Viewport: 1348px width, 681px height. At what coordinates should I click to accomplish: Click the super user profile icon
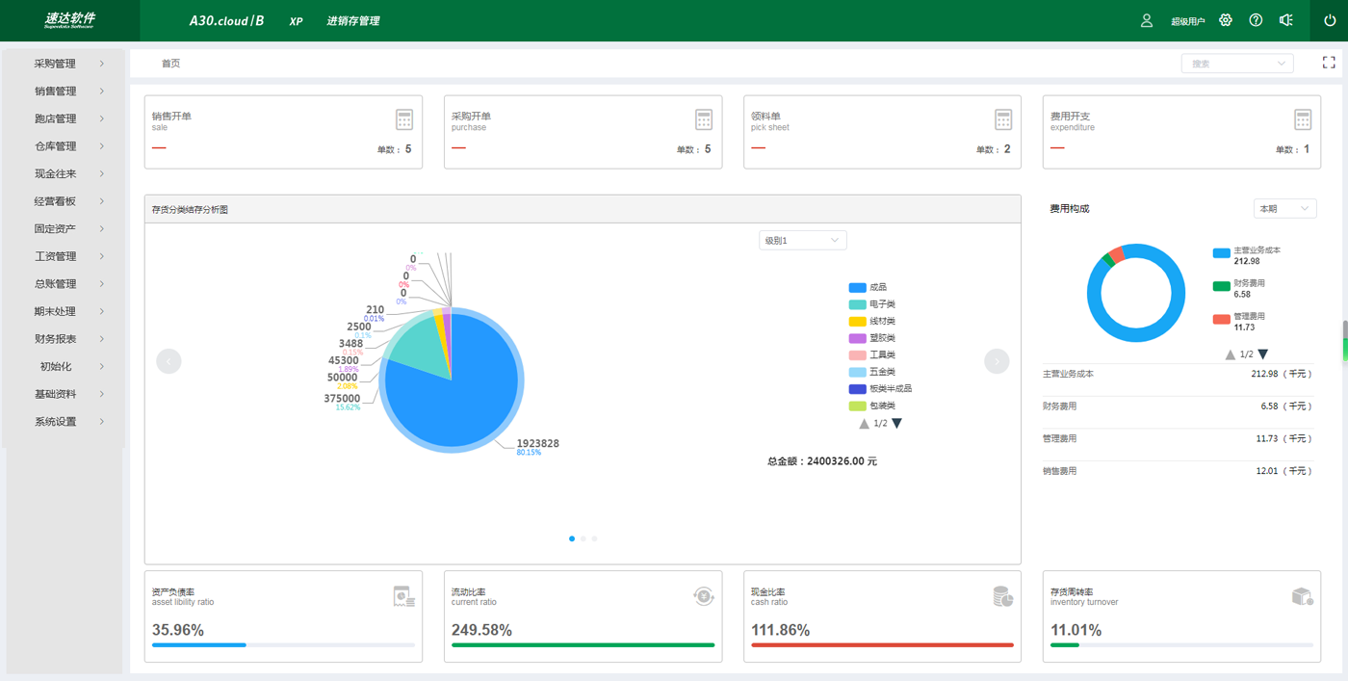point(1147,20)
